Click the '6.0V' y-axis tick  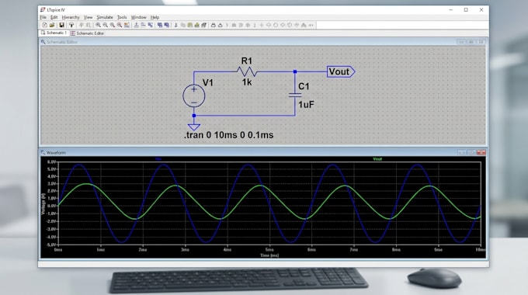pos(51,162)
